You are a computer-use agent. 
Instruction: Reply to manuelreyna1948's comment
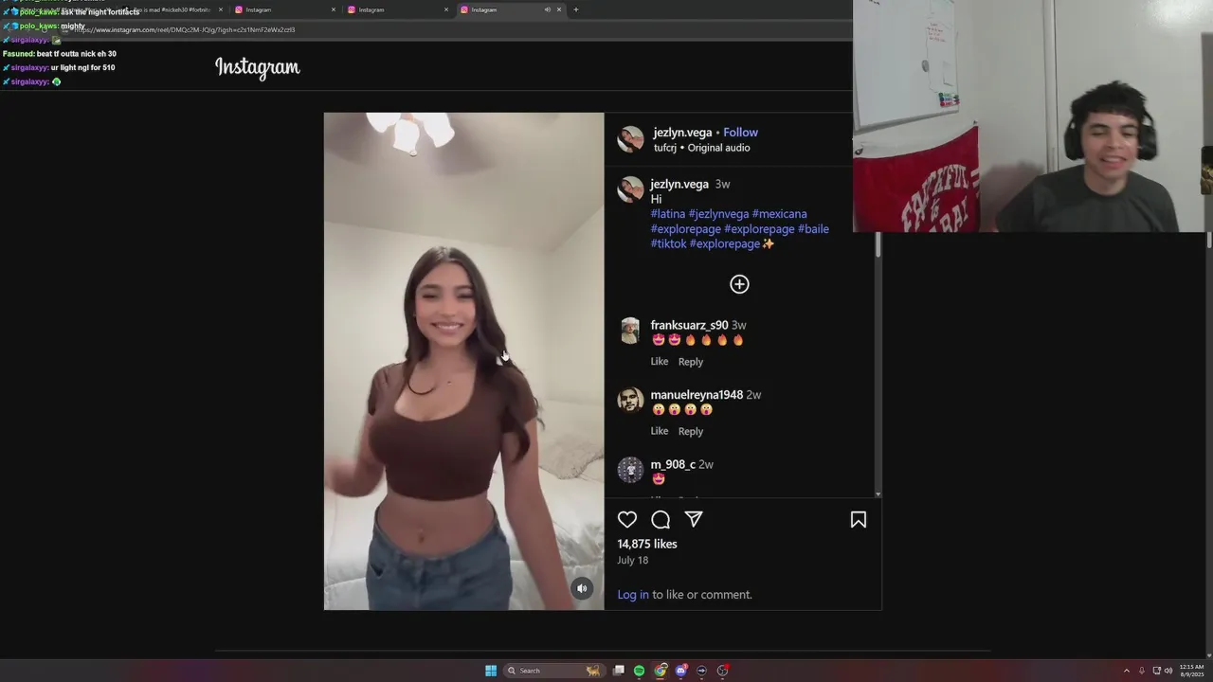691,431
